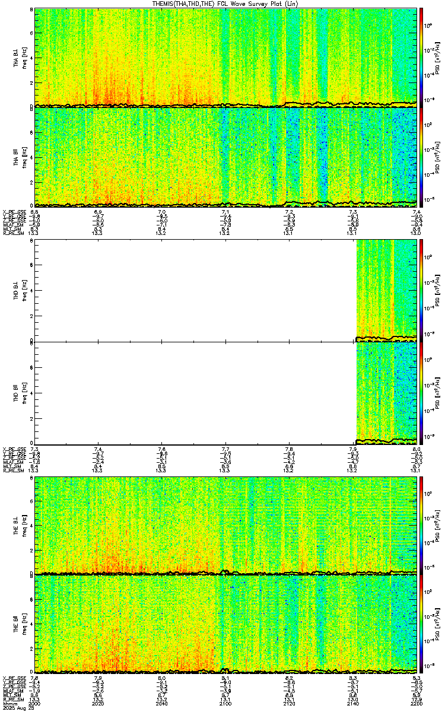Click the PSD color bar beside THA B-perpendicular
This screenshot has height=712, width=445.
(x=421, y=57)
